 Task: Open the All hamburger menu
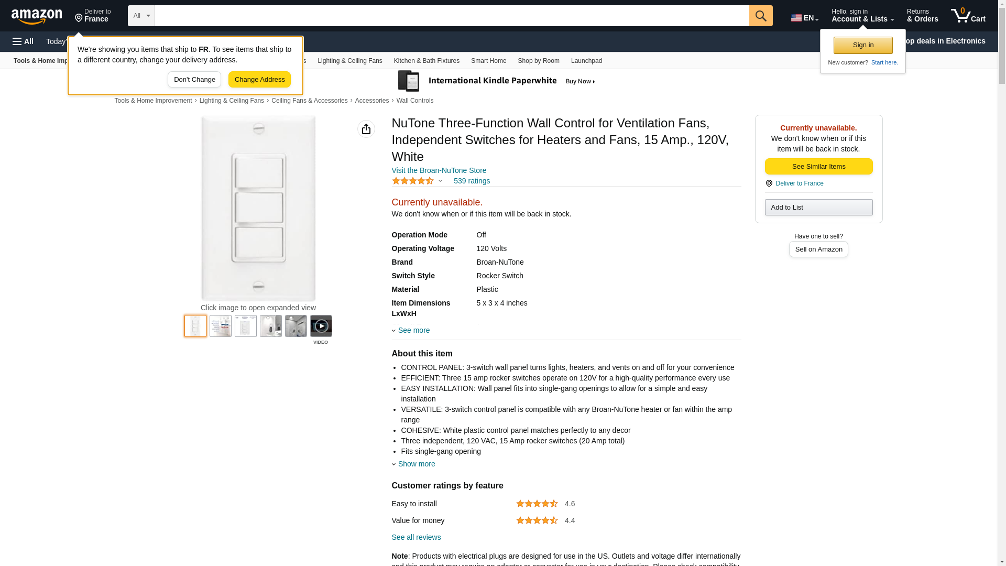pos(23,41)
